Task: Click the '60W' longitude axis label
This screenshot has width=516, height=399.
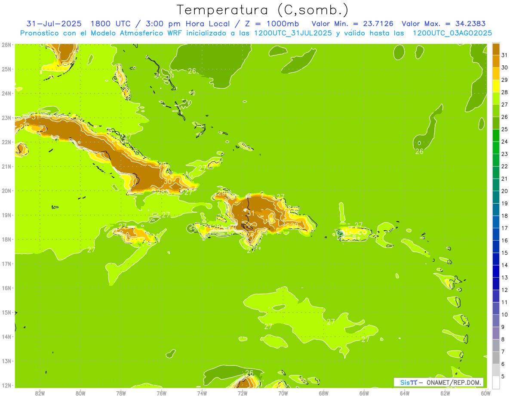Action: pyautogui.click(x=485, y=393)
